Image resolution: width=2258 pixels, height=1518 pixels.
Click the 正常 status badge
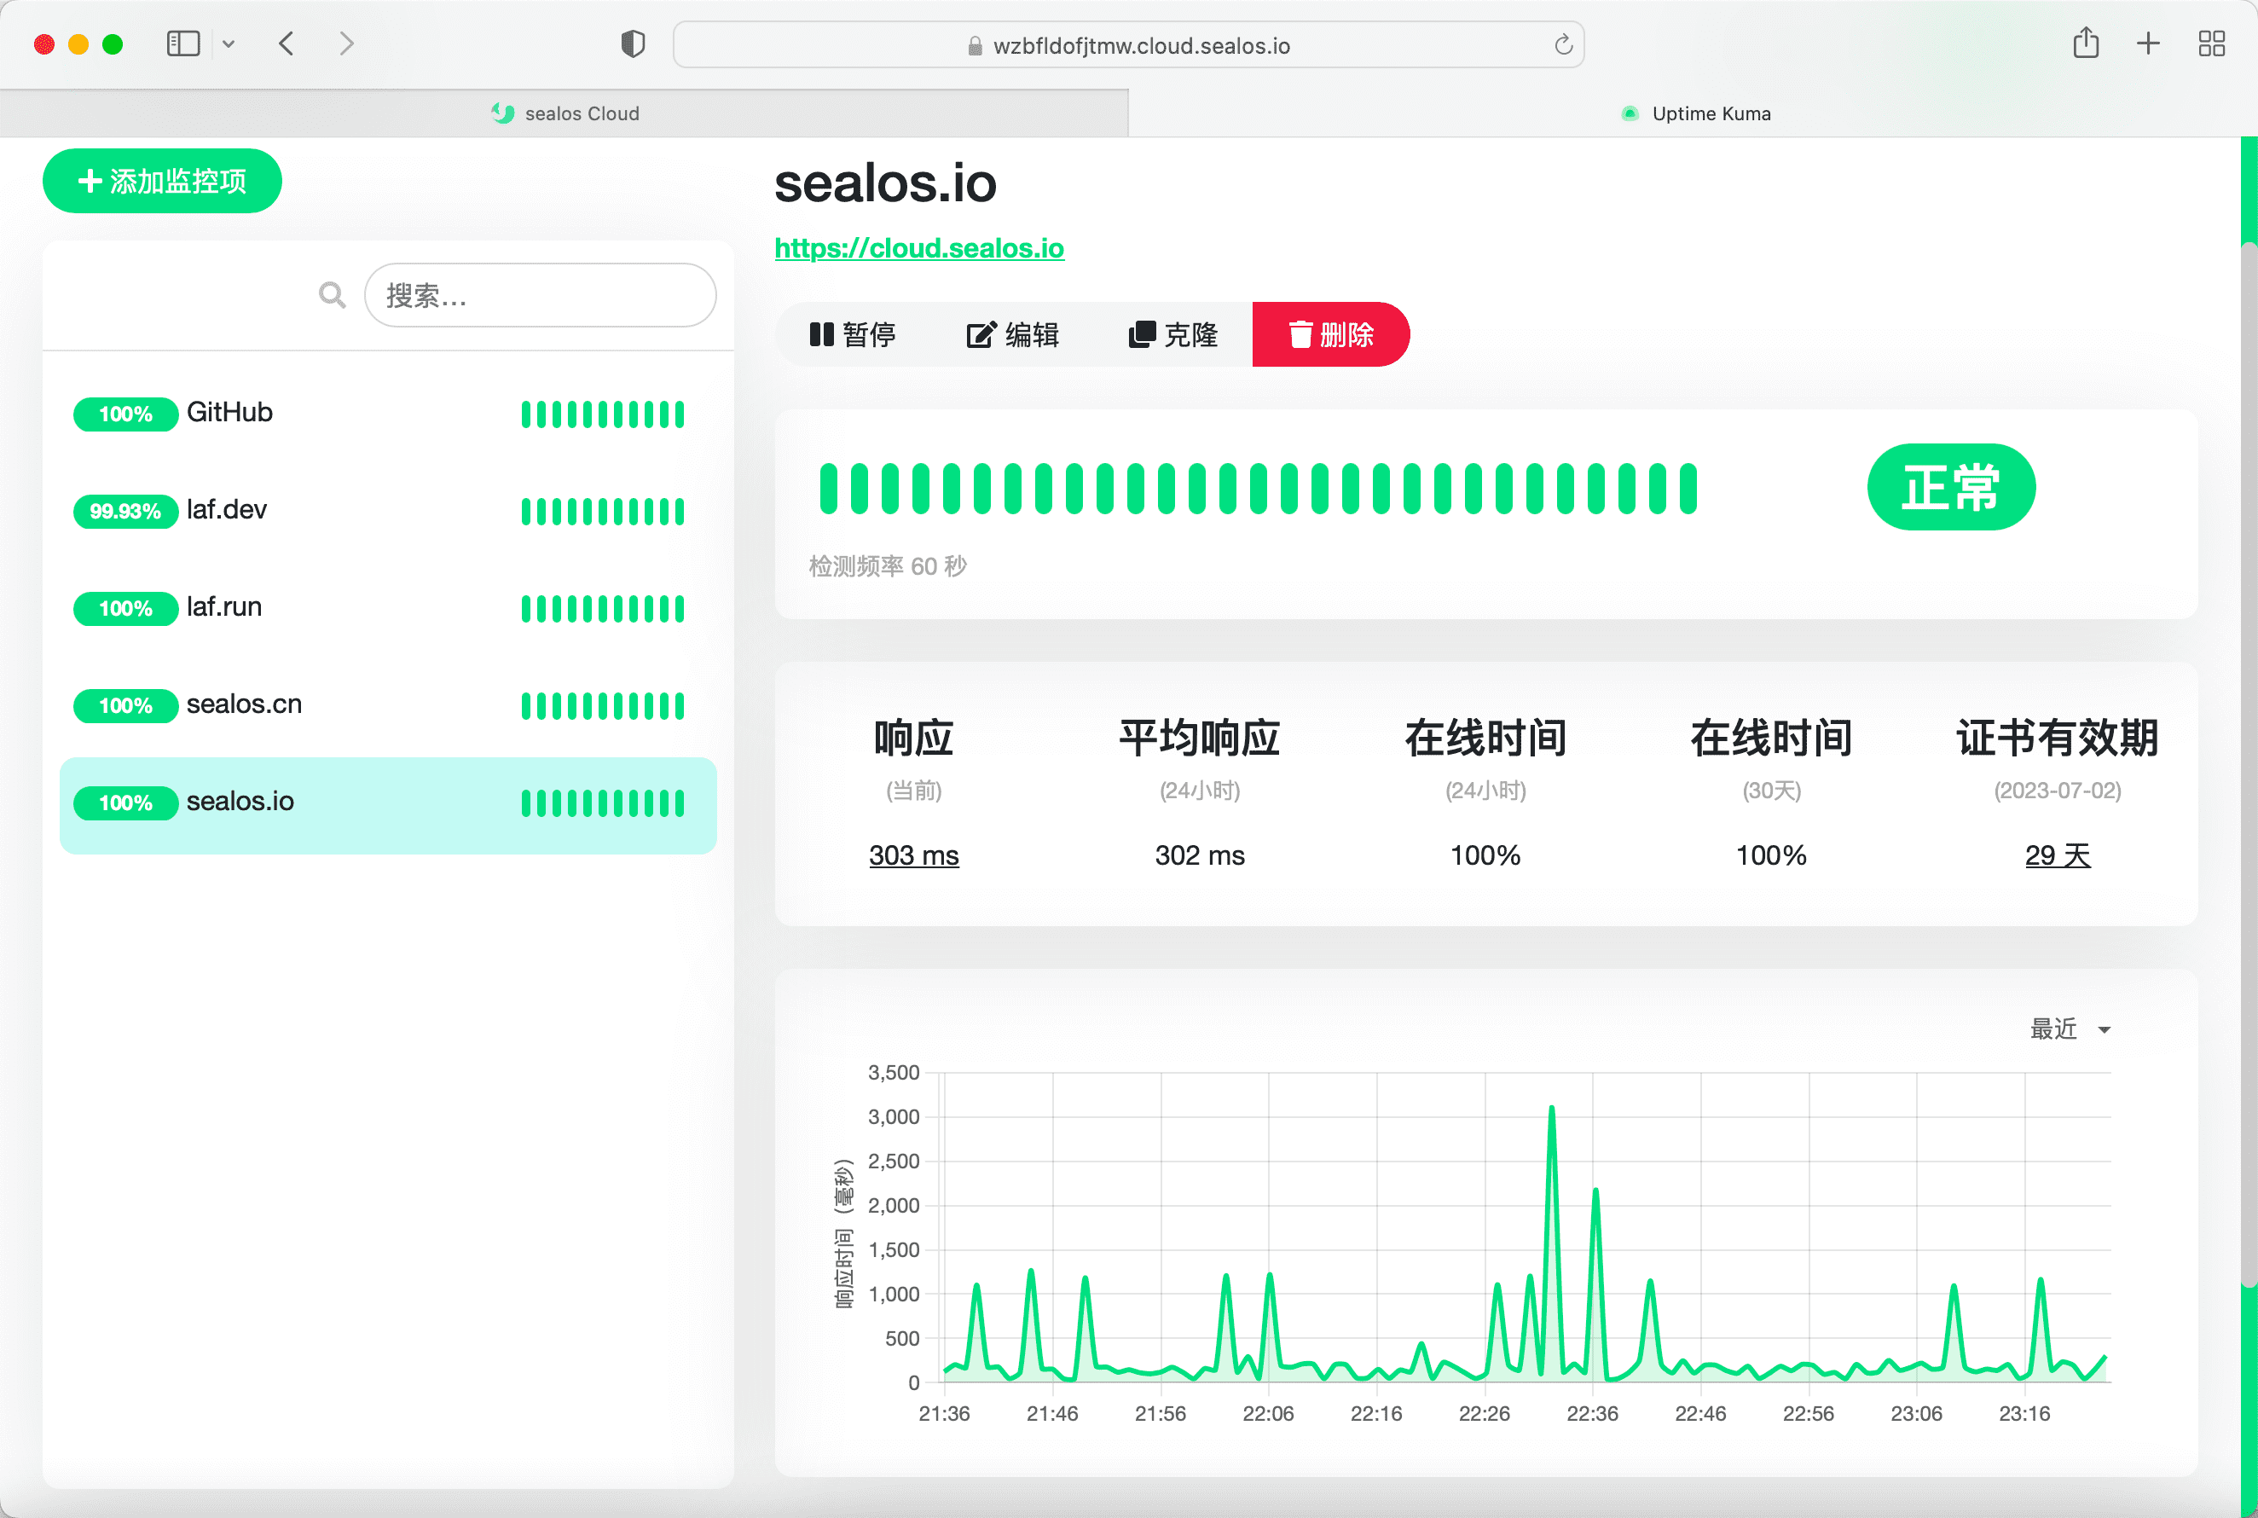coord(1951,487)
